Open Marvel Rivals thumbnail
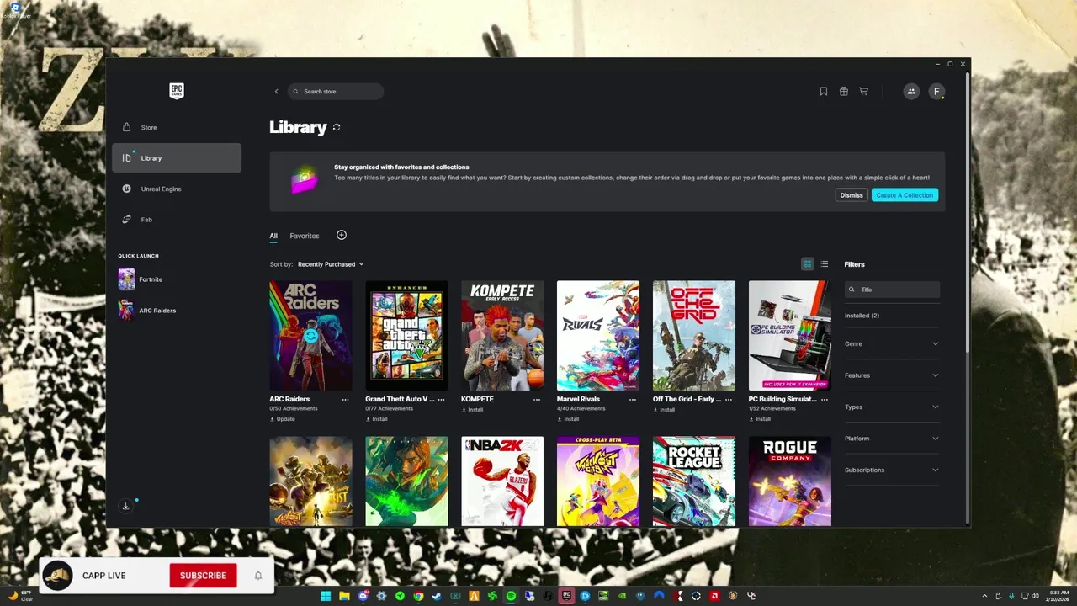 (598, 335)
